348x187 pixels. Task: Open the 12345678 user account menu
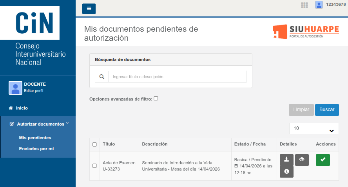[x=335, y=4]
